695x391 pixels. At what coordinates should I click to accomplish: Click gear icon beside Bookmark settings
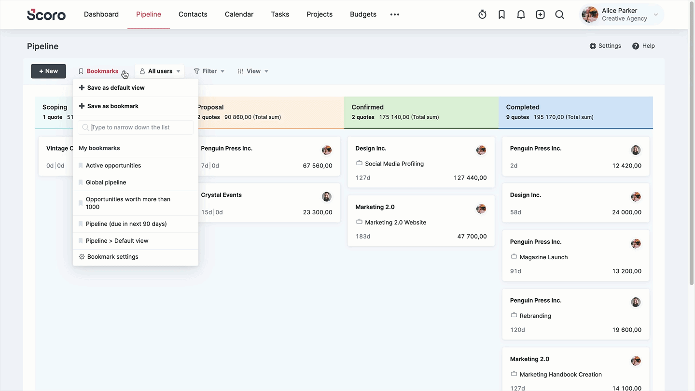(82, 257)
